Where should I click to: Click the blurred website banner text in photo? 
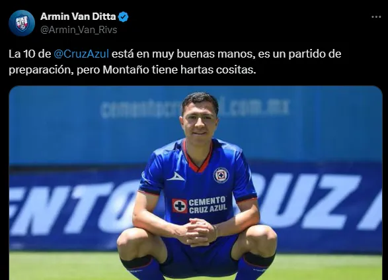point(195,109)
